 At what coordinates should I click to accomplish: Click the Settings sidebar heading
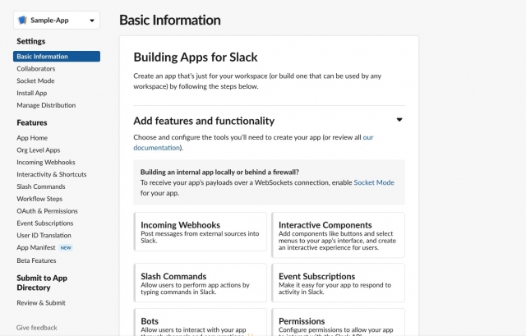coord(31,41)
